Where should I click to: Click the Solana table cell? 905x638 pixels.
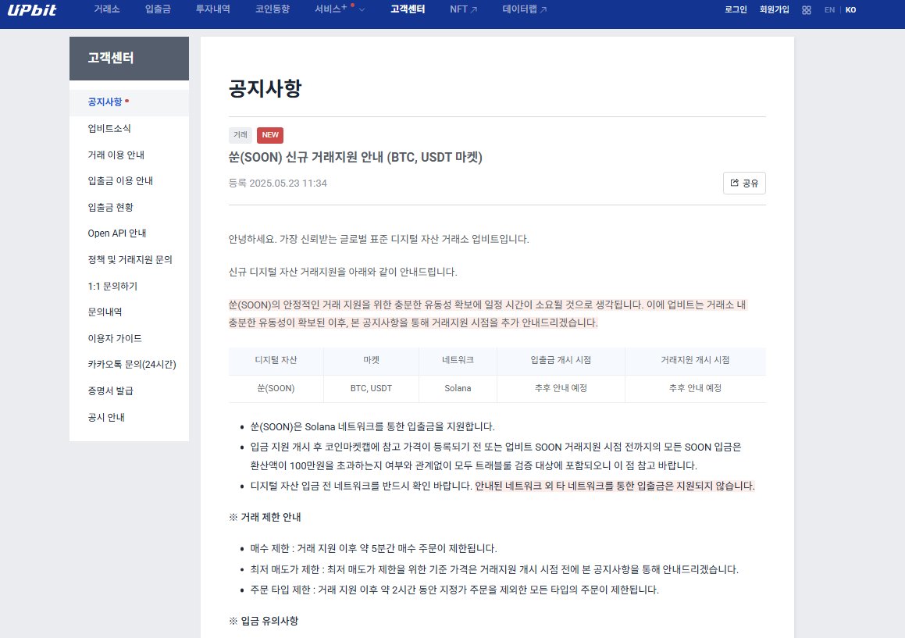[458, 388]
